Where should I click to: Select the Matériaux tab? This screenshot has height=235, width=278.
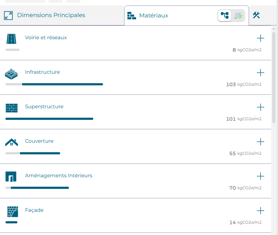coord(154,16)
